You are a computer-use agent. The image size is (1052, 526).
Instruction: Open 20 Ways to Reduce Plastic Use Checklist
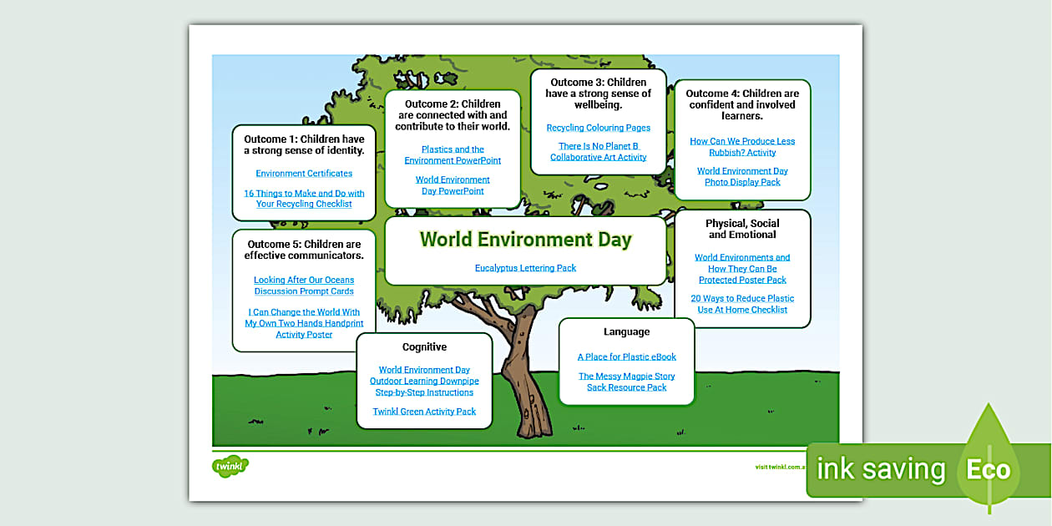[x=743, y=303]
